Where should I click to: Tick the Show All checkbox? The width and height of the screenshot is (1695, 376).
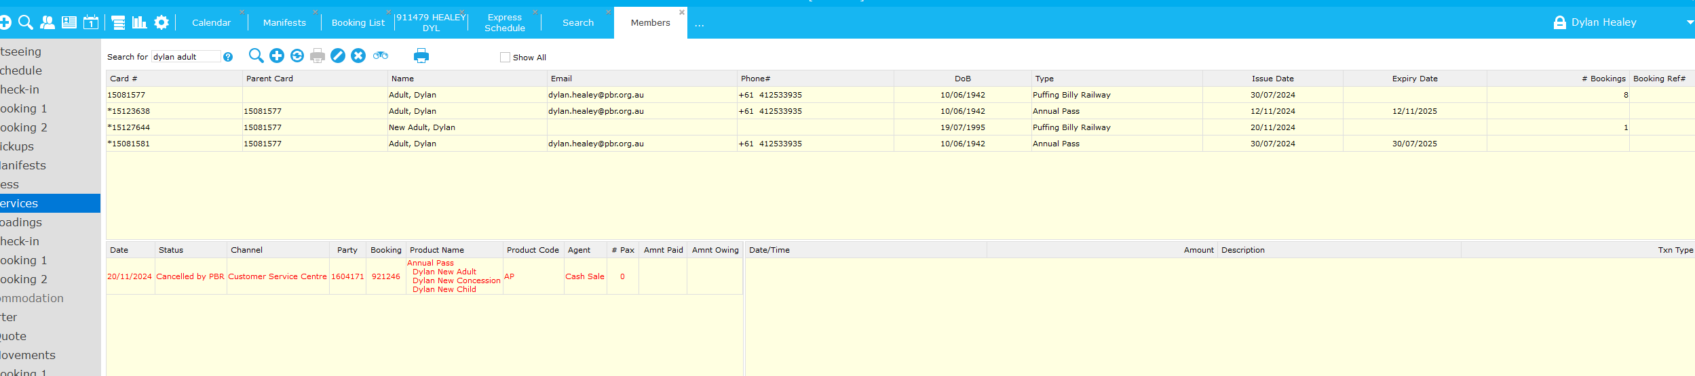click(x=505, y=57)
